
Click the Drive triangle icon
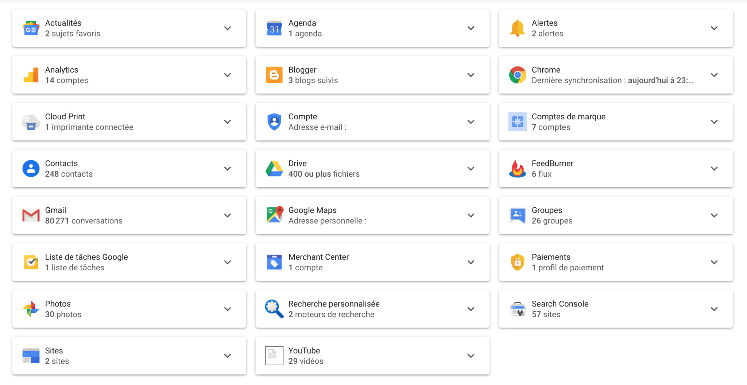274,169
